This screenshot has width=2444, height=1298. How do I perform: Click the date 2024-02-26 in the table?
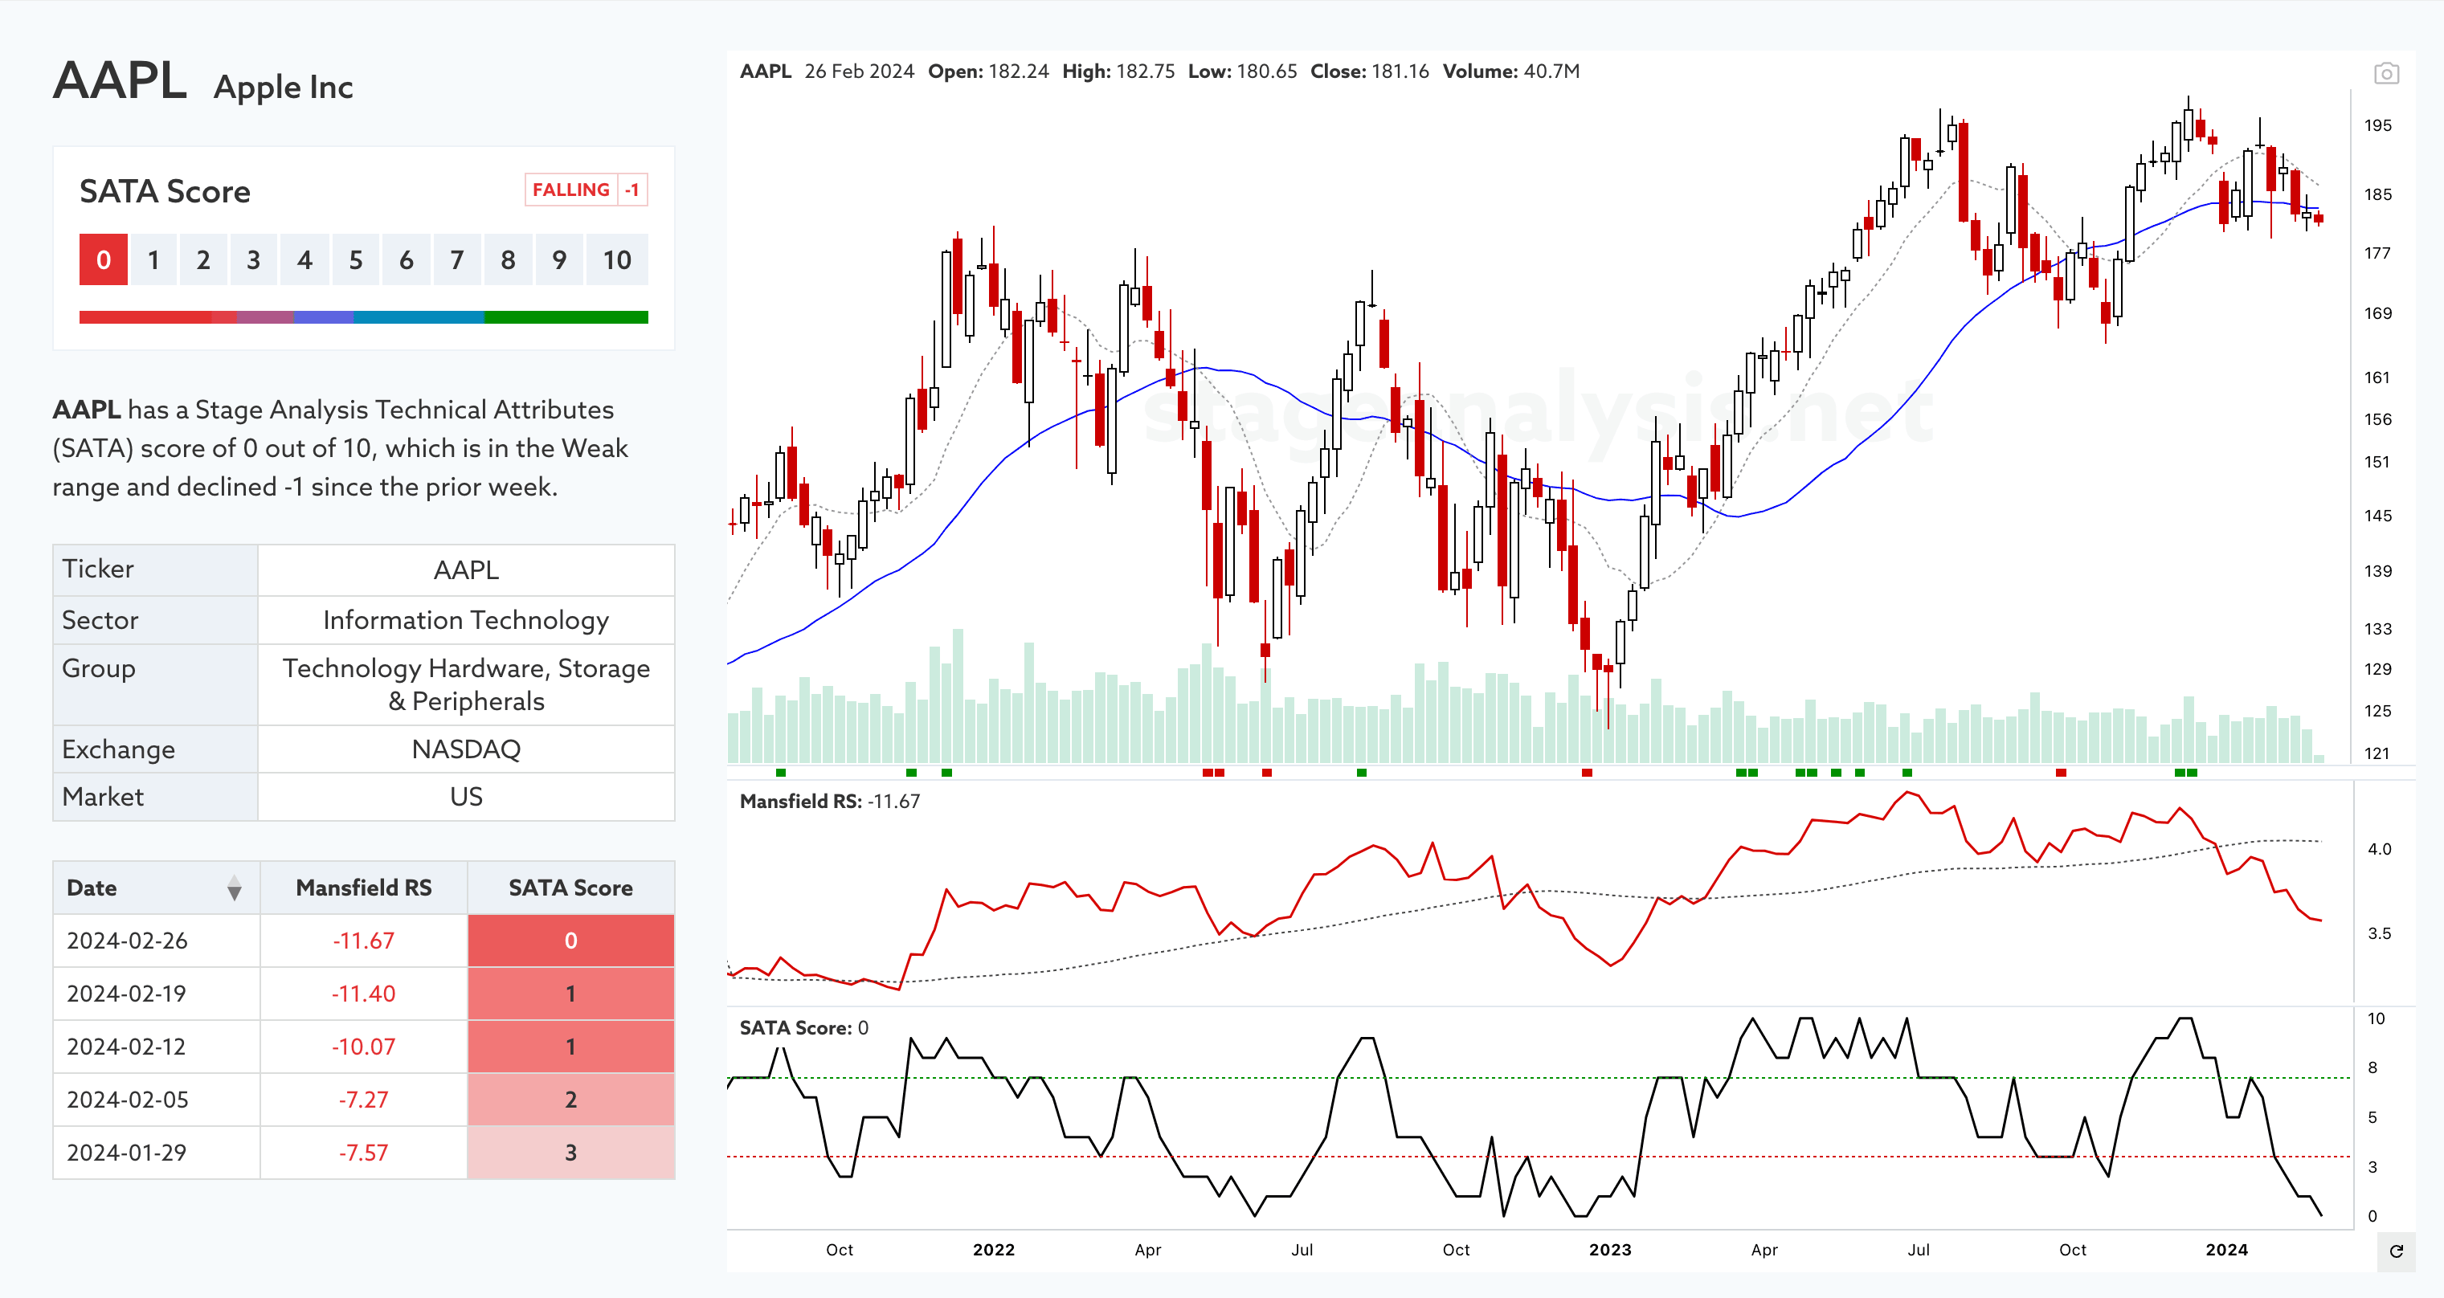pyautogui.click(x=127, y=941)
